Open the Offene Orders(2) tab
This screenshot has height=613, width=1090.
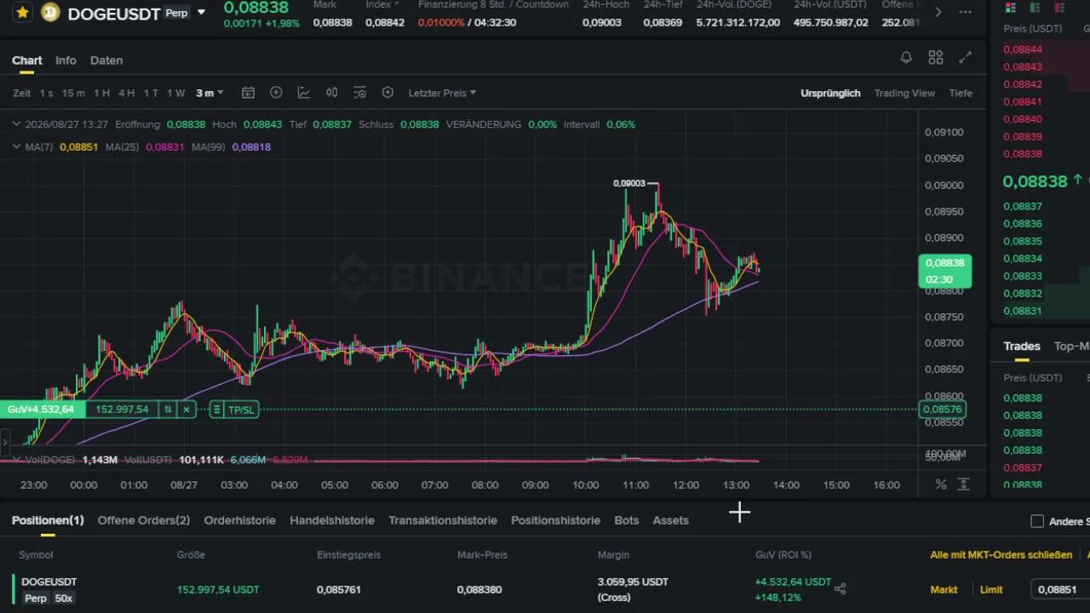click(x=144, y=520)
